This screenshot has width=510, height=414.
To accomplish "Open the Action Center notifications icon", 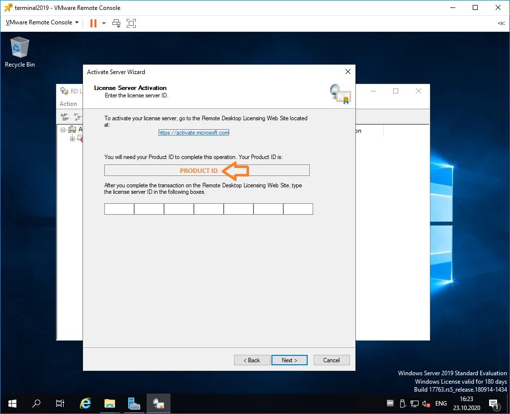I will (495, 404).
